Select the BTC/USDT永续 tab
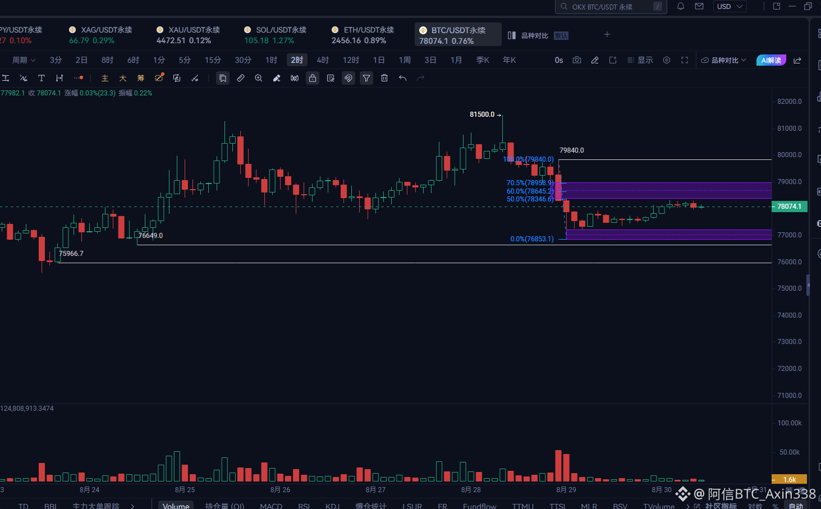821x509 pixels. (x=458, y=35)
